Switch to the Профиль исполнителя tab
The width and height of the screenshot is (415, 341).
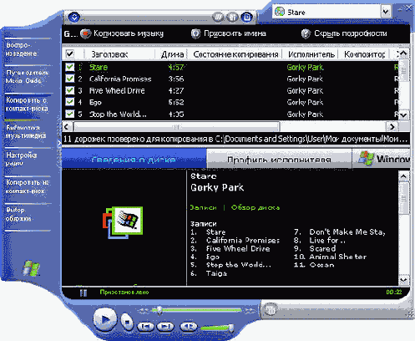279,159
